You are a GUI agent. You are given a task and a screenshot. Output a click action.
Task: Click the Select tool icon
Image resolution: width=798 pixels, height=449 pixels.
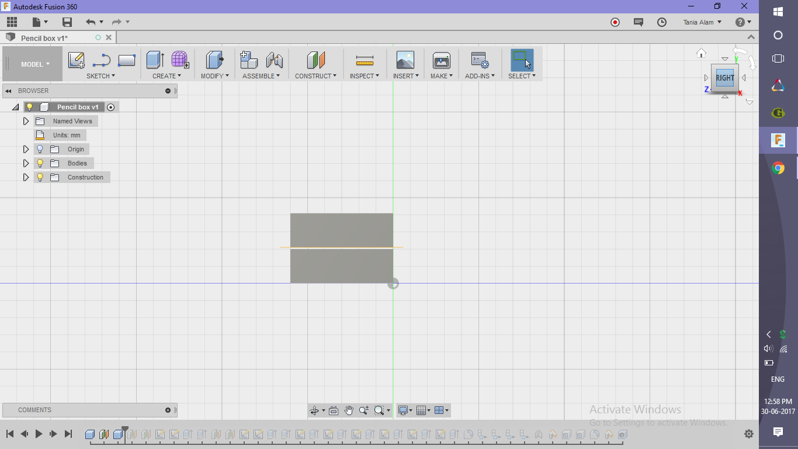click(522, 60)
